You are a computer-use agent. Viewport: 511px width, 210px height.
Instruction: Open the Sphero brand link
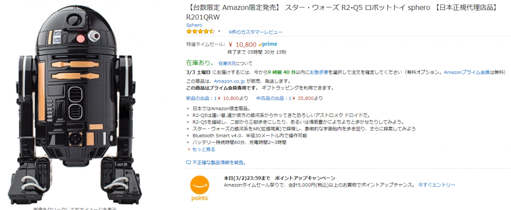(194, 24)
